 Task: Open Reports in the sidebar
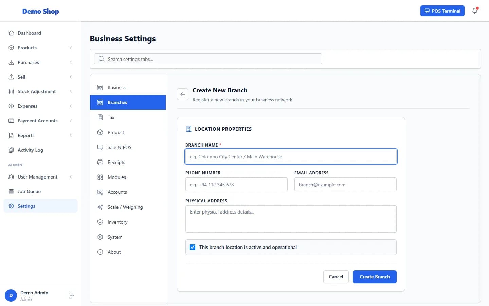pos(40,135)
